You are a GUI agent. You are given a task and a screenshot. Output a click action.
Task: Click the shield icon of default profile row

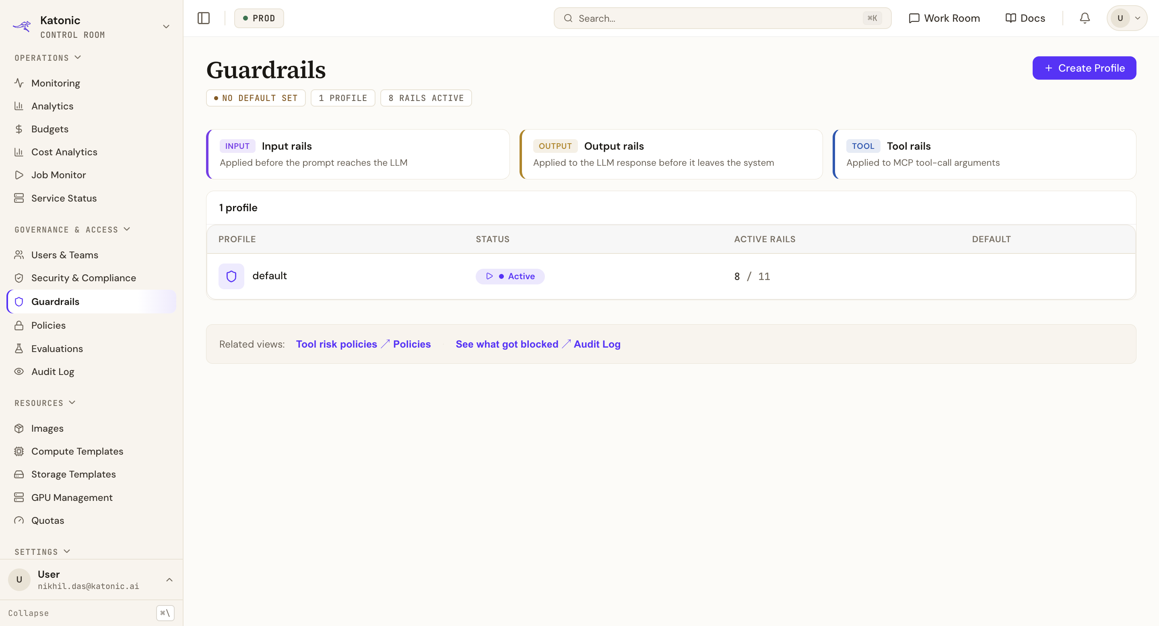(x=231, y=276)
